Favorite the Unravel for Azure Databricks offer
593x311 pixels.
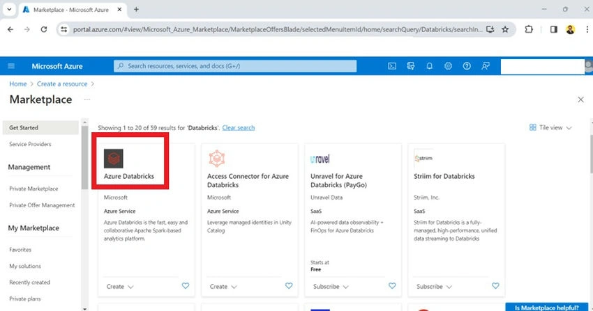pyautogui.click(x=392, y=286)
